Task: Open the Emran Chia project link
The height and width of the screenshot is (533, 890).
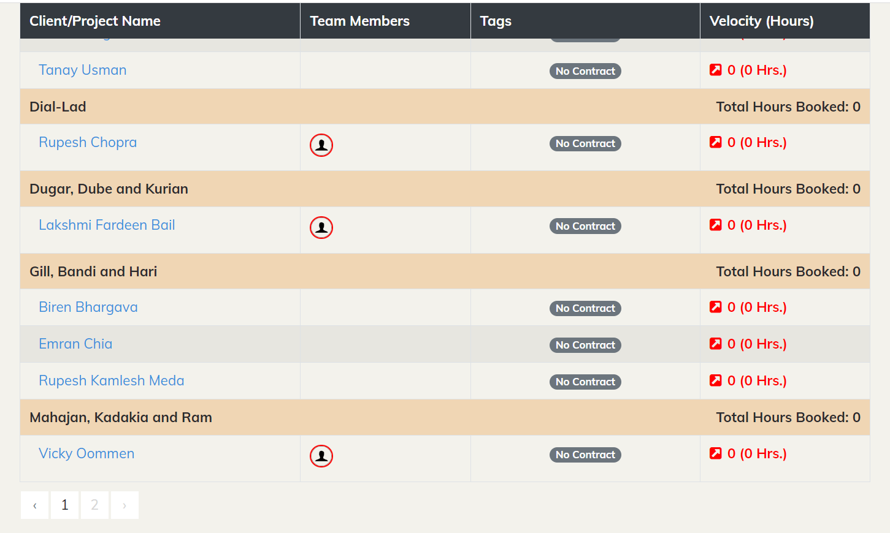Action: tap(75, 344)
